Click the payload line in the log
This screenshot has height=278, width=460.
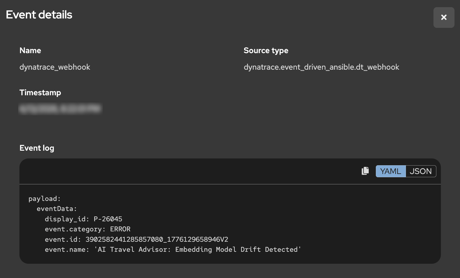point(45,199)
